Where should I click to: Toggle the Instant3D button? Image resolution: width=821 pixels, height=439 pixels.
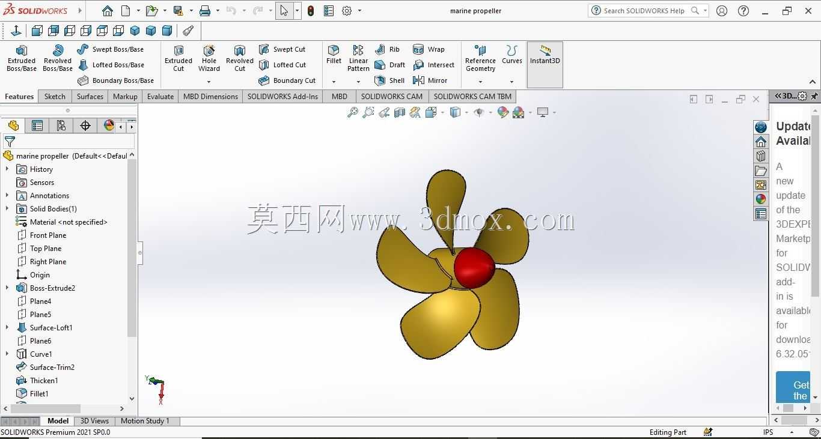click(545, 64)
